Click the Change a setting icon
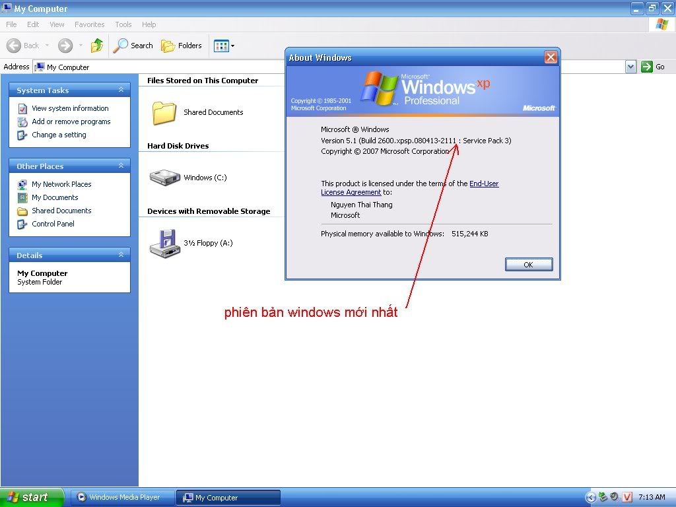Image resolution: width=676 pixels, height=507 pixels. (22, 135)
